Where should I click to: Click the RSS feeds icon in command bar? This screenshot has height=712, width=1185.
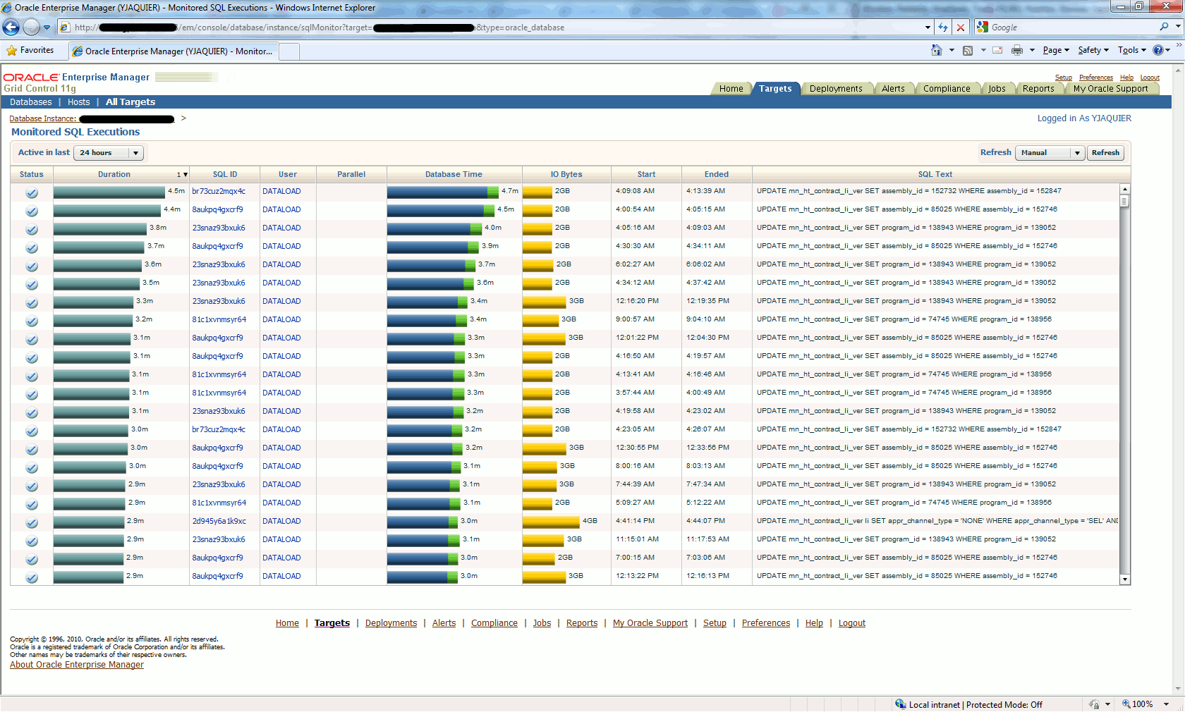tap(968, 50)
